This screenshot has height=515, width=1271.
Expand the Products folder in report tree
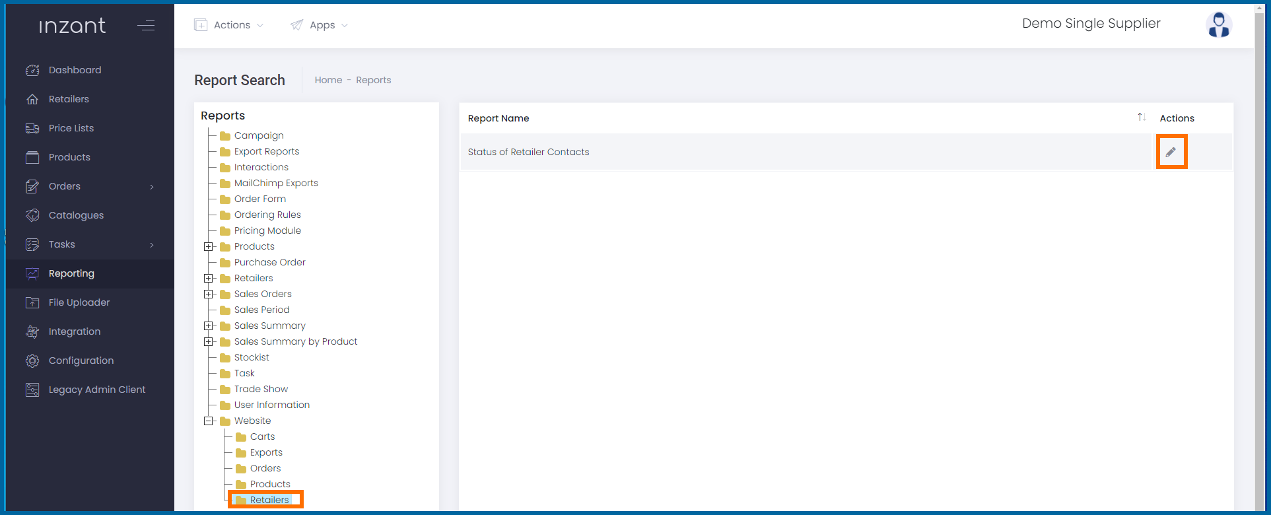209,247
